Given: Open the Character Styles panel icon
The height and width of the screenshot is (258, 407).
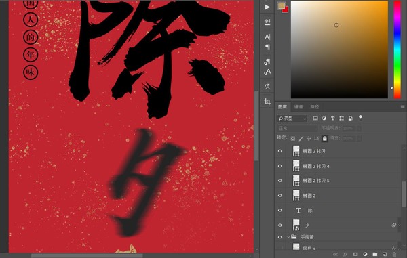Looking at the screenshot, I should tap(267, 72).
